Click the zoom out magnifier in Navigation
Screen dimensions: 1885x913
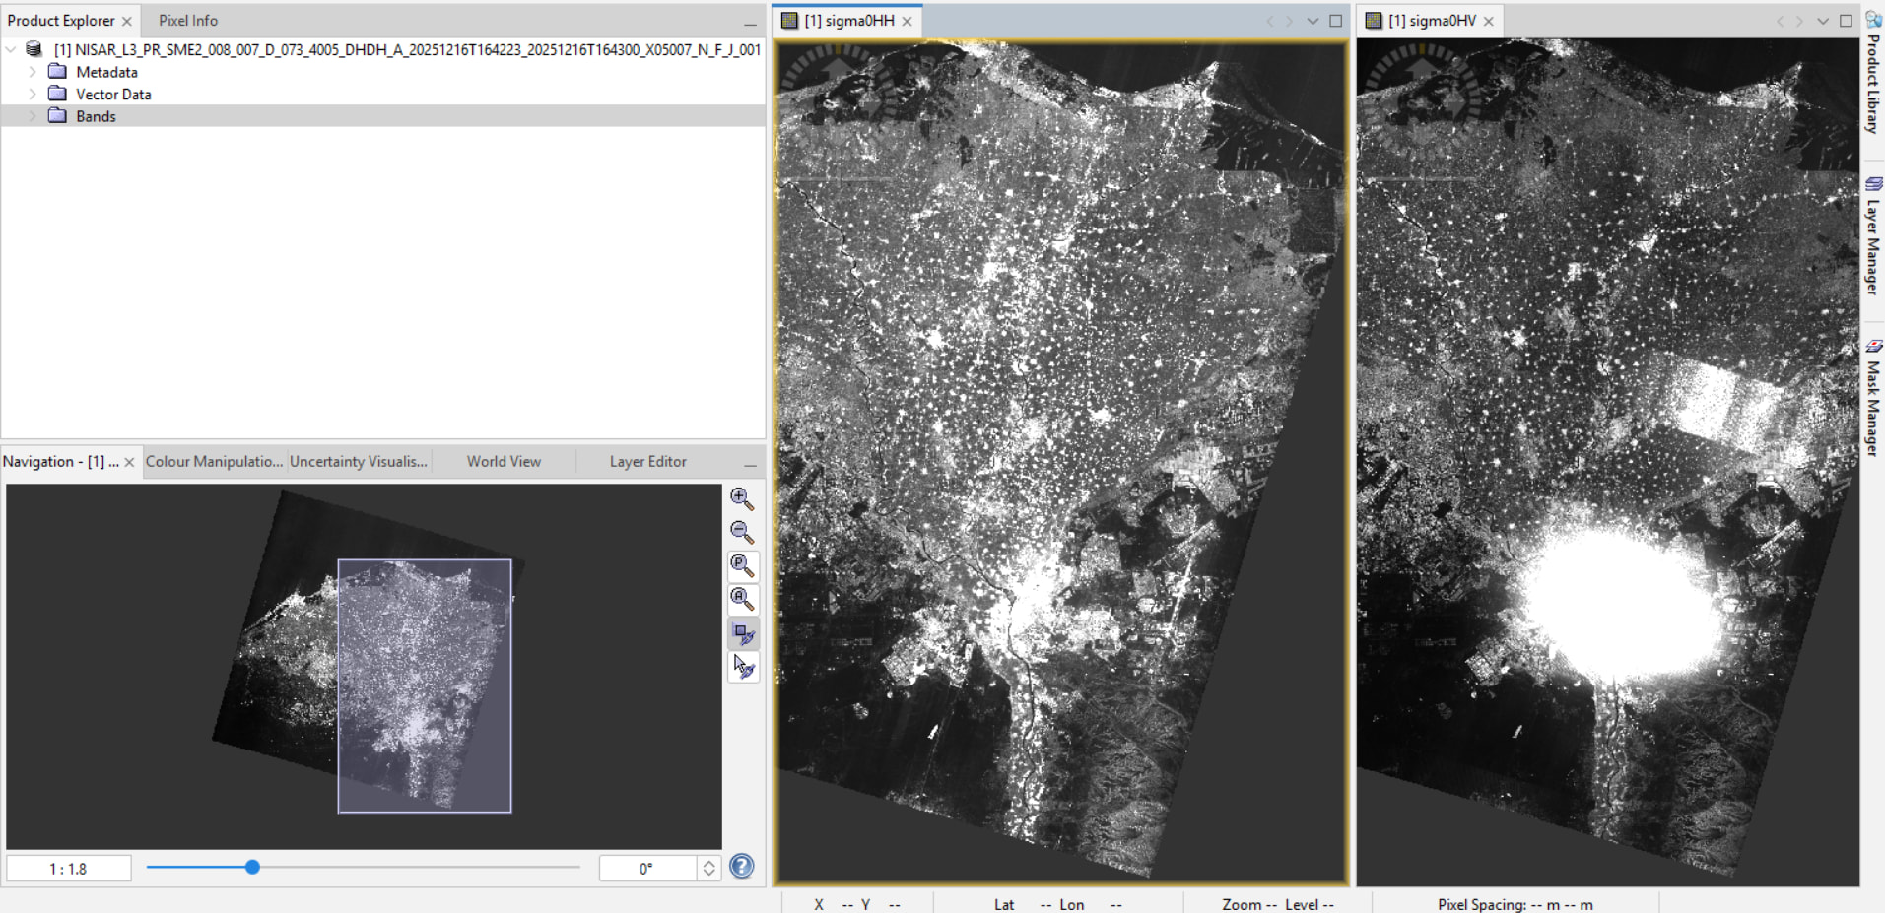point(742,533)
